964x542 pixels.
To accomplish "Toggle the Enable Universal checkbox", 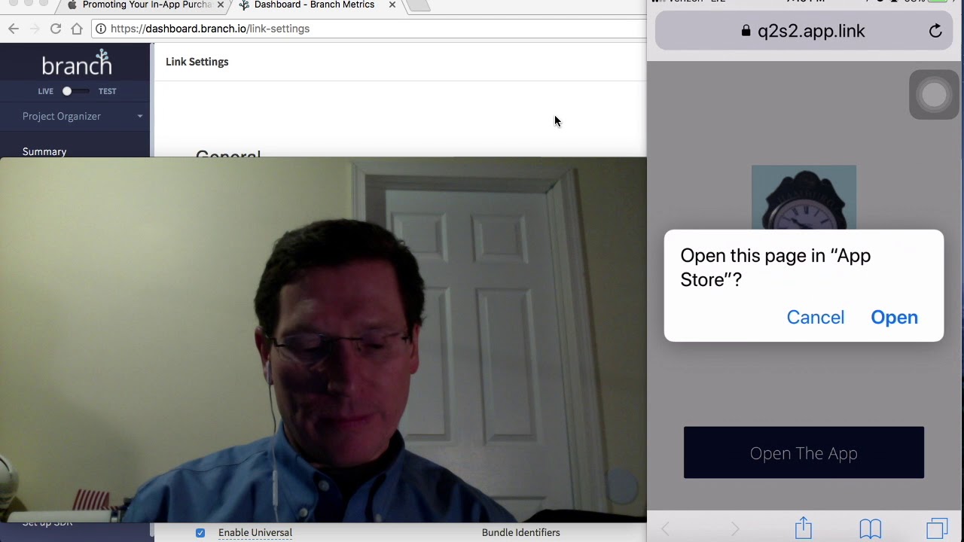I will 200,532.
